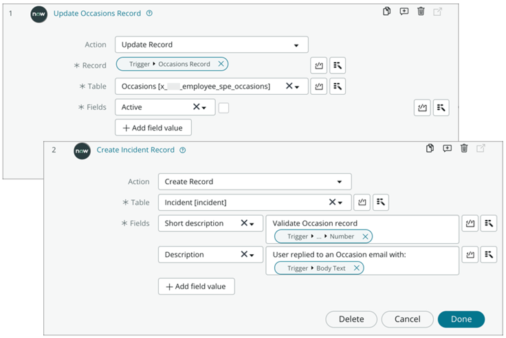Open the Update Record action dropdown
The width and height of the screenshot is (506, 338).
(296, 45)
